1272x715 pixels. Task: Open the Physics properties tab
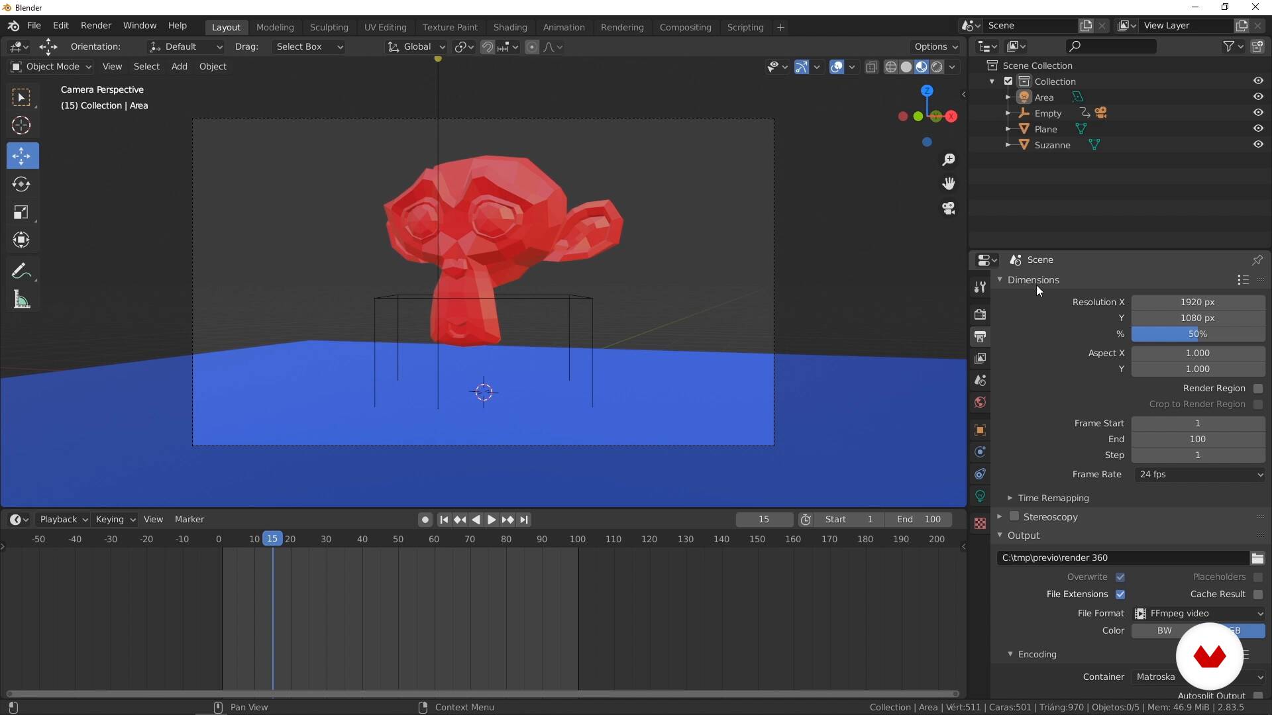click(980, 452)
